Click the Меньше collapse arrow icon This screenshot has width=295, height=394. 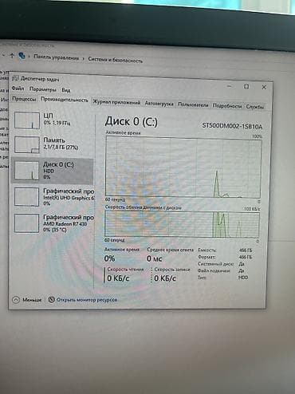(16, 300)
